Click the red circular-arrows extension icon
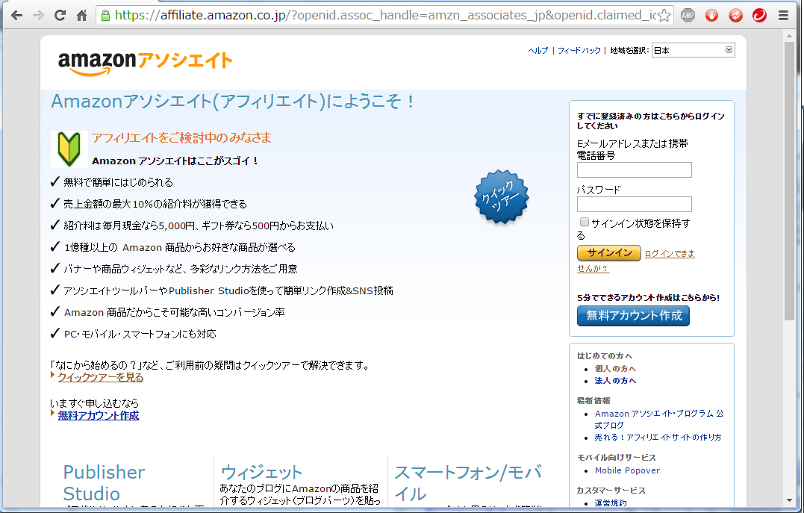Screen dimensions: 804x513 click(736, 16)
